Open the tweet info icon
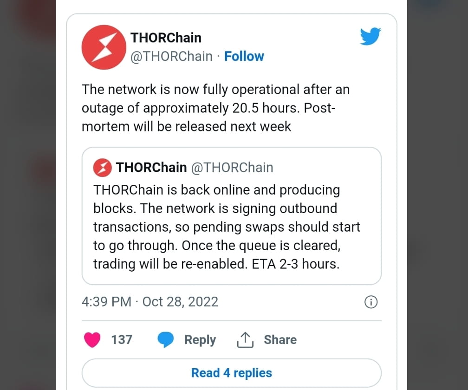 point(370,302)
